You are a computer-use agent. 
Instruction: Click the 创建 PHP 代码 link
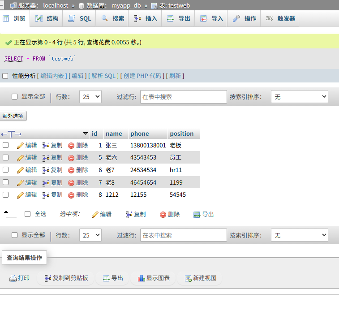142,76
